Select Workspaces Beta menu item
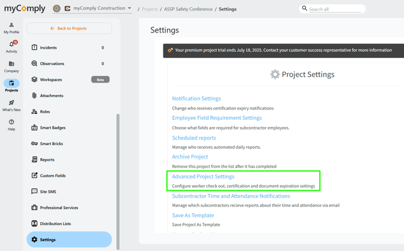This screenshot has height=251, width=404. point(51,79)
